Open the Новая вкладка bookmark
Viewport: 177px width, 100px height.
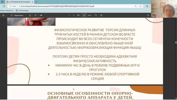coord(22,11)
